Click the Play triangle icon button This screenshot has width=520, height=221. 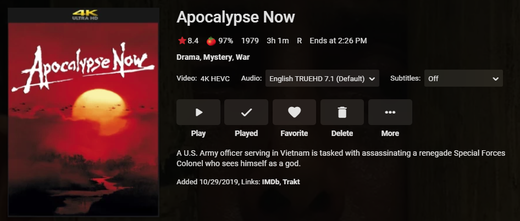click(x=198, y=112)
